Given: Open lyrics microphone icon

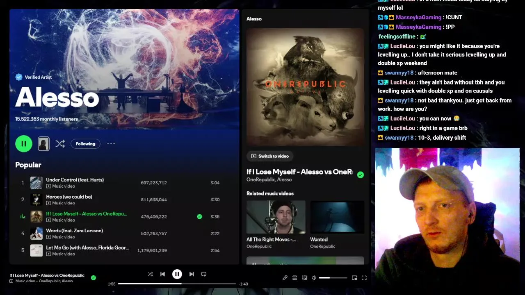Looking at the screenshot, I should coord(285,278).
